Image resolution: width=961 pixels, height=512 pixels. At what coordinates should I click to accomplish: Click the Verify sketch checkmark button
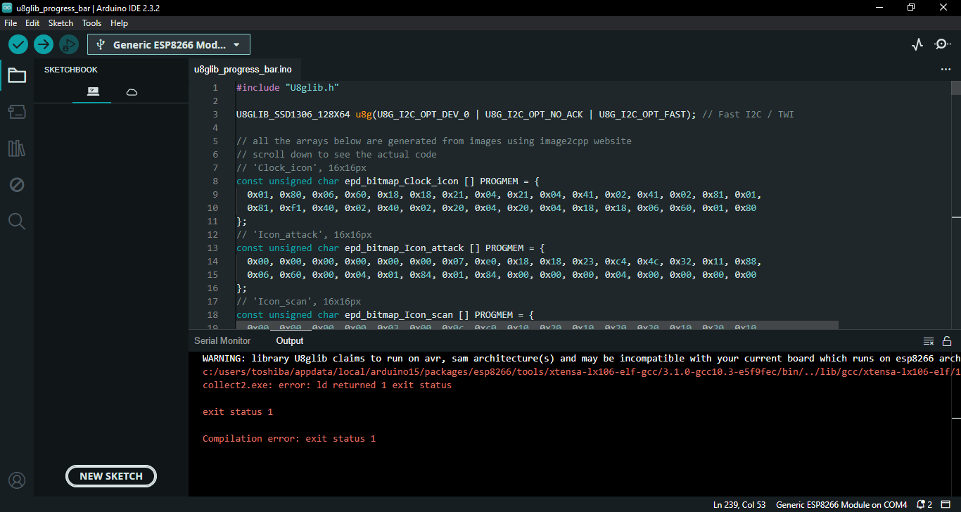(18, 45)
